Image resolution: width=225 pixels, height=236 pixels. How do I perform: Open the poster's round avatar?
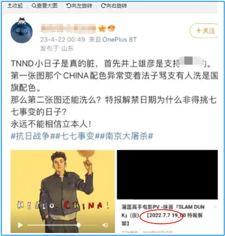pos(21,30)
